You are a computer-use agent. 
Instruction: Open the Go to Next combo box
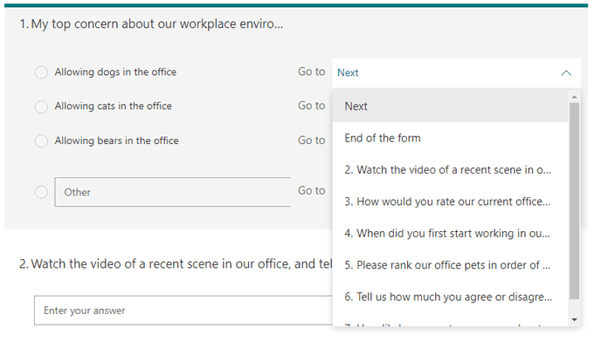[x=457, y=72]
